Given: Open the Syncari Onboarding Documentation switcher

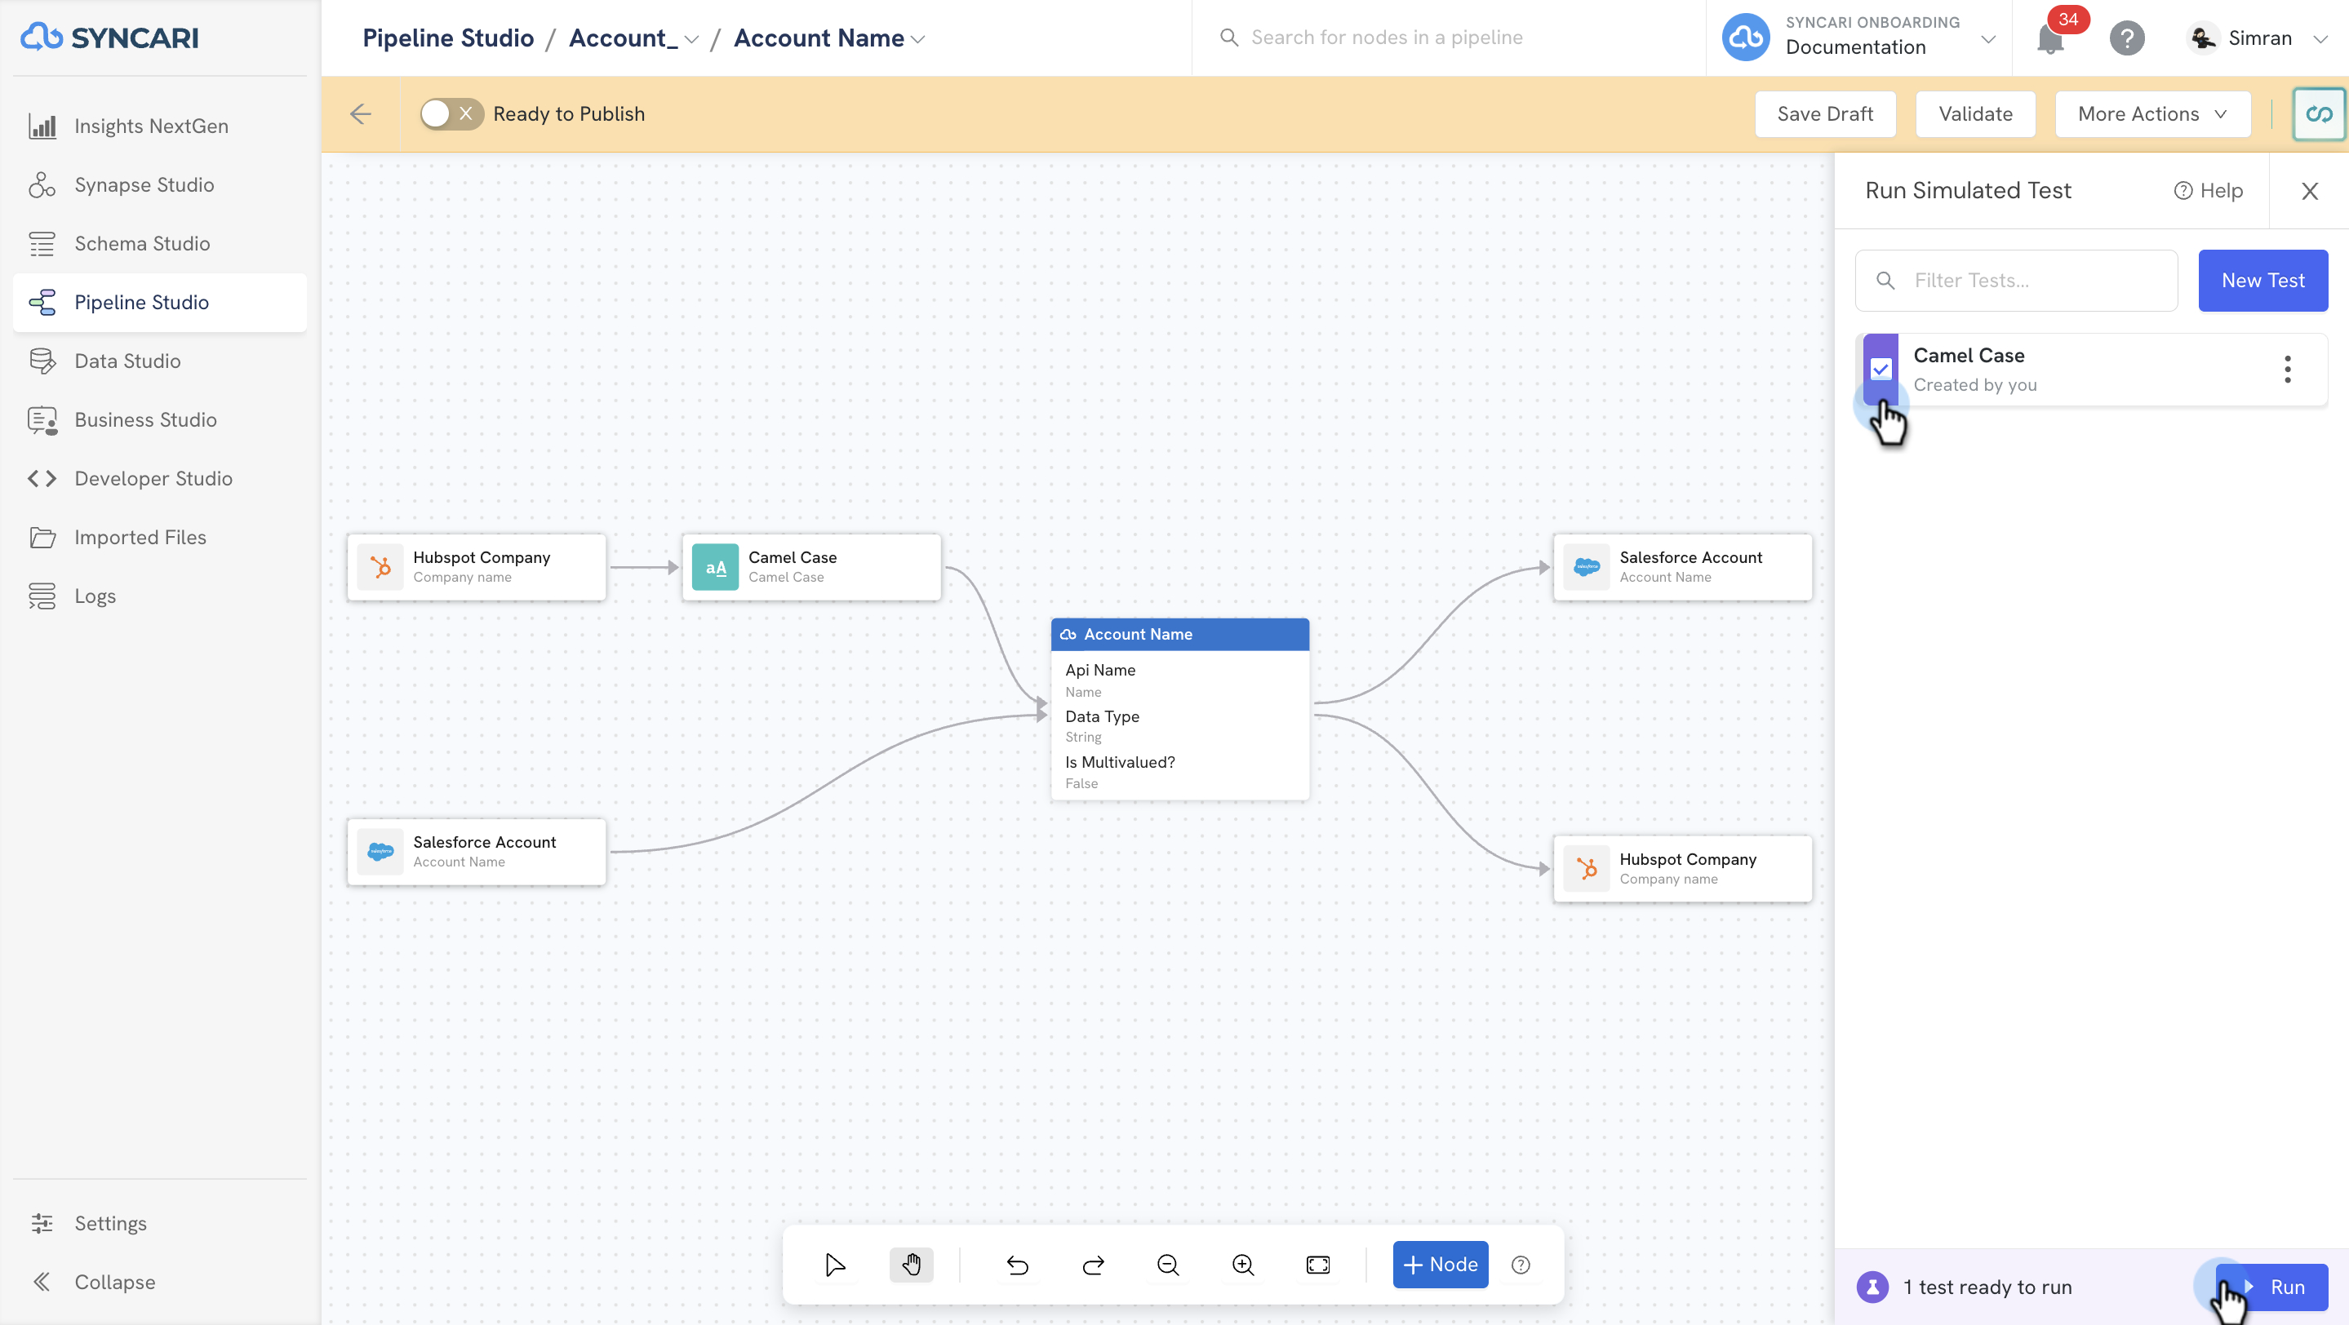Looking at the screenshot, I should pyautogui.click(x=1859, y=38).
